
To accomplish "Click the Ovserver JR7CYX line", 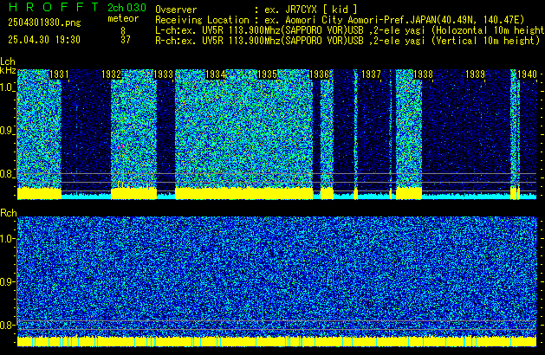I will coord(256,10).
